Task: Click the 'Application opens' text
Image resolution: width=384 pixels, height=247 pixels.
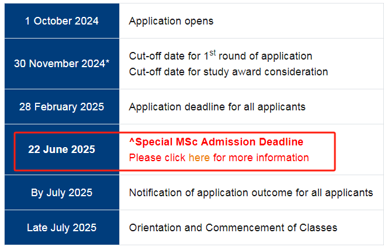Action: (171, 21)
